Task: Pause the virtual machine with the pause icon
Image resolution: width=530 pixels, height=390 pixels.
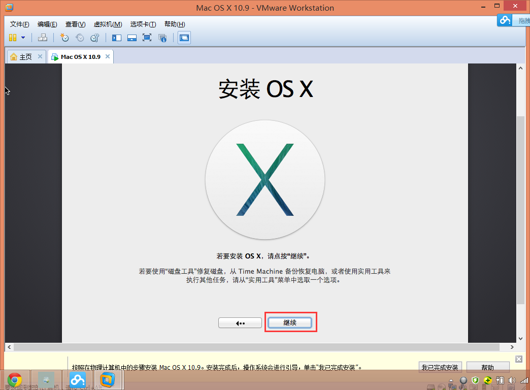Action: click(13, 38)
